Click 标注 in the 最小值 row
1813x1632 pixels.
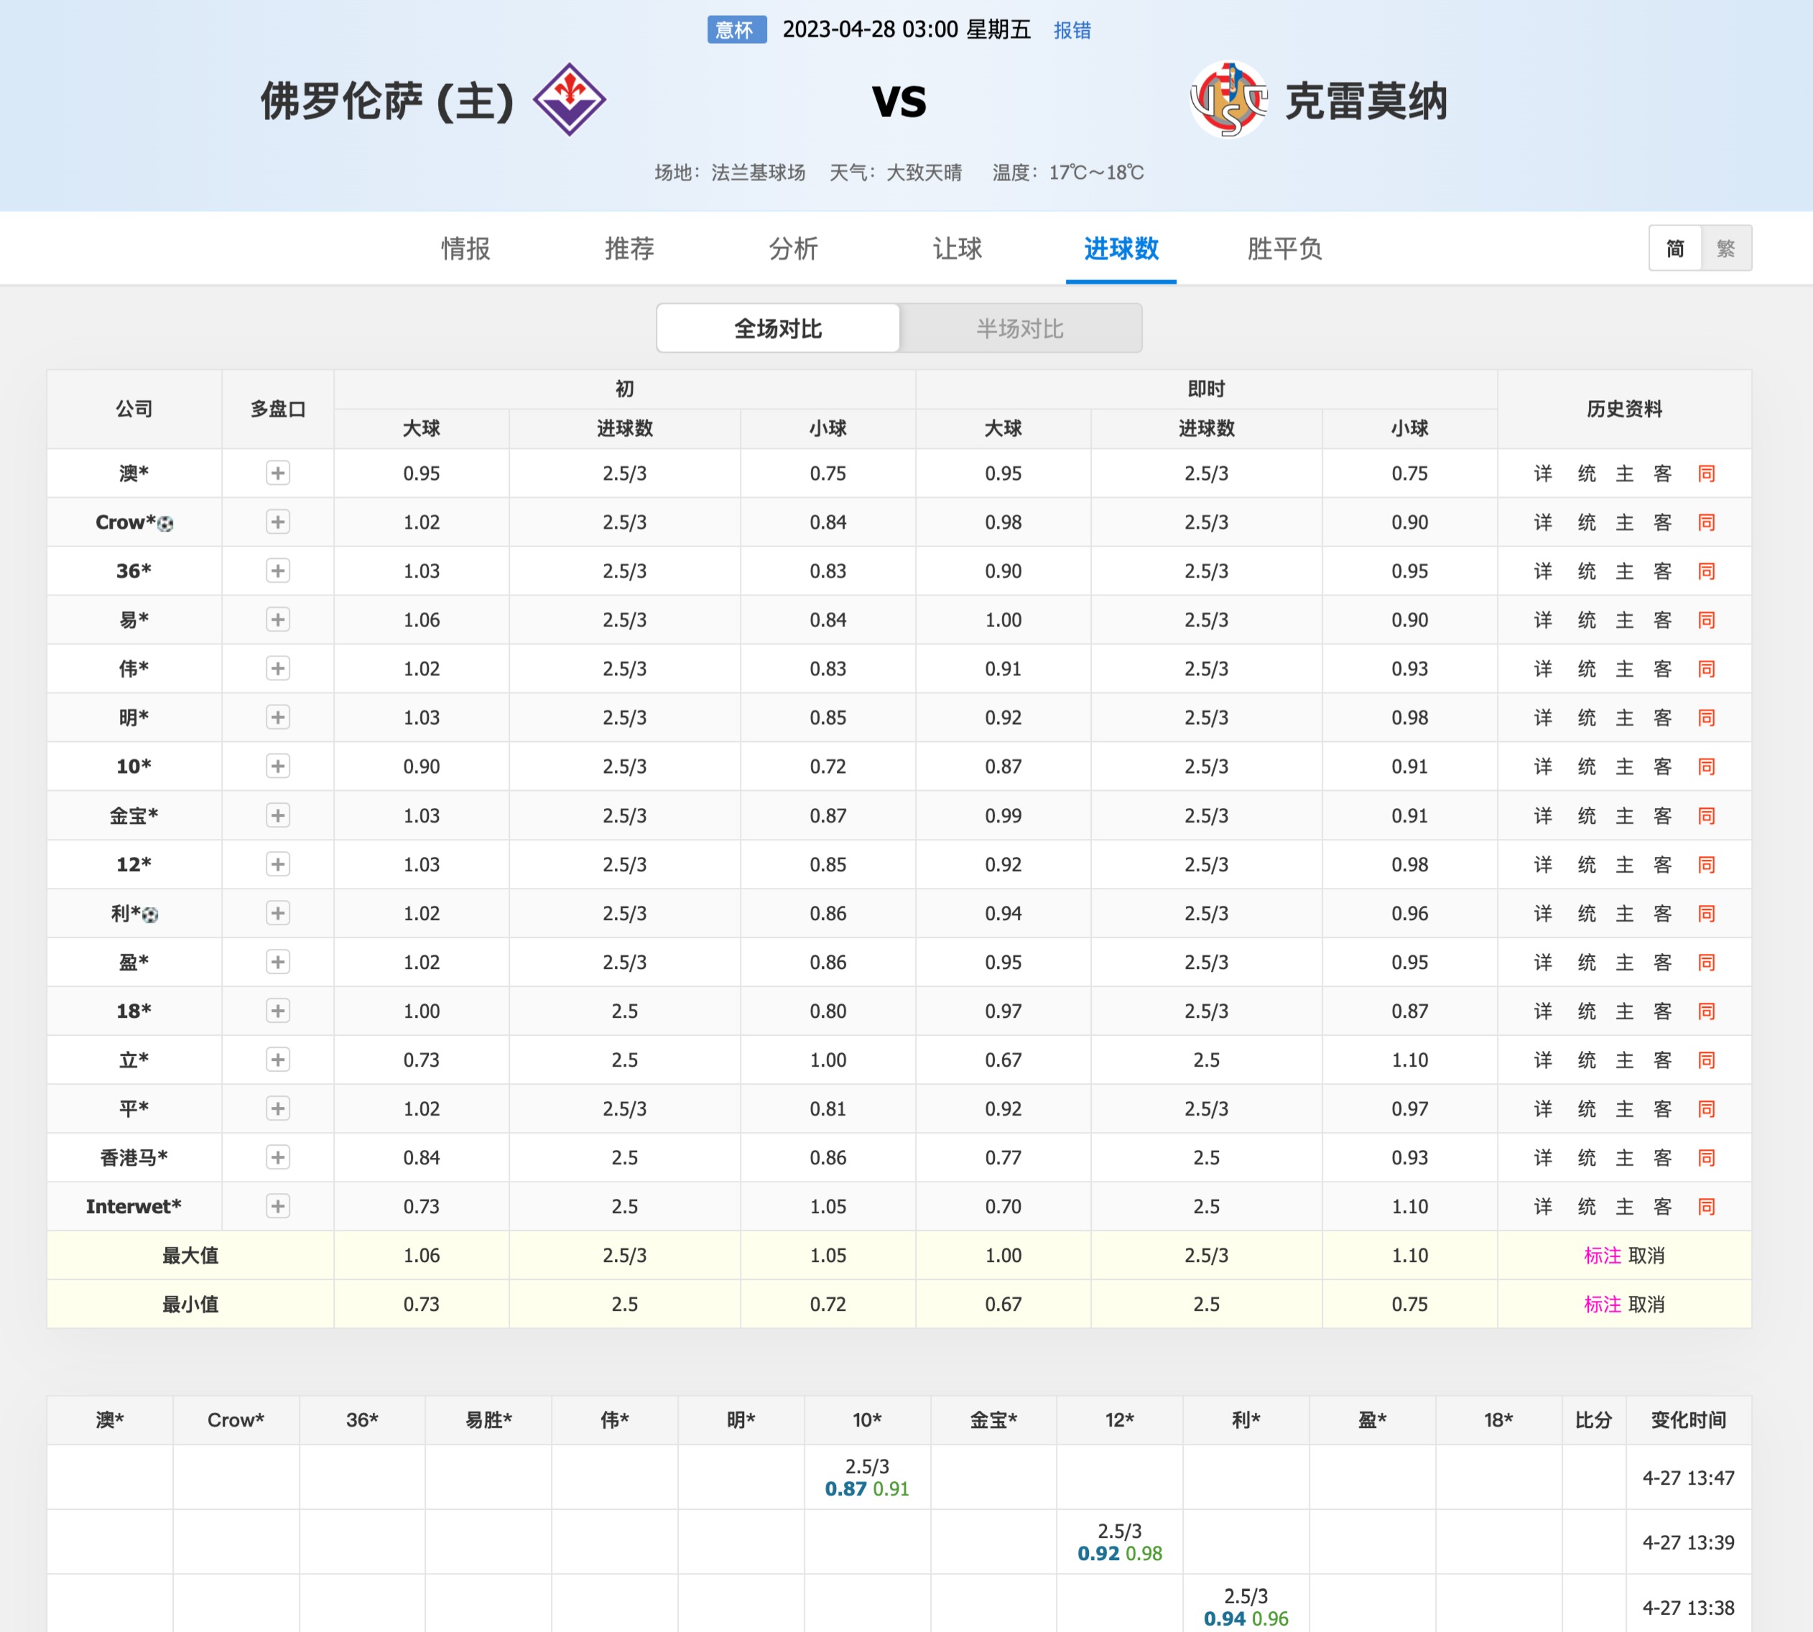(1603, 1304)
